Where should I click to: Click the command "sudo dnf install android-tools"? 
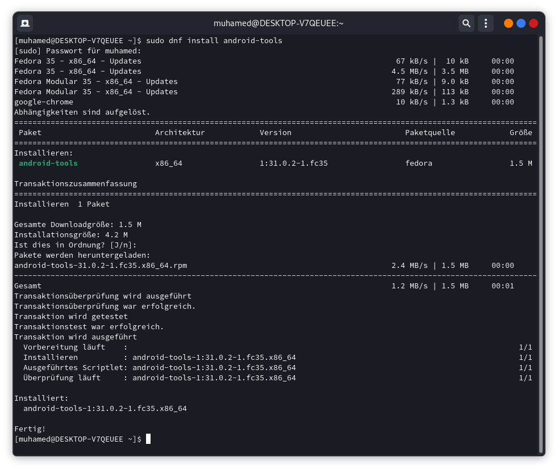[214, 41]
